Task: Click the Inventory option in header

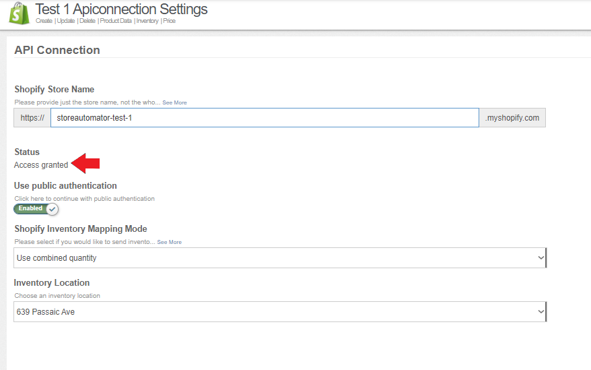Action: pyautogui.click(x=147, y=21)
